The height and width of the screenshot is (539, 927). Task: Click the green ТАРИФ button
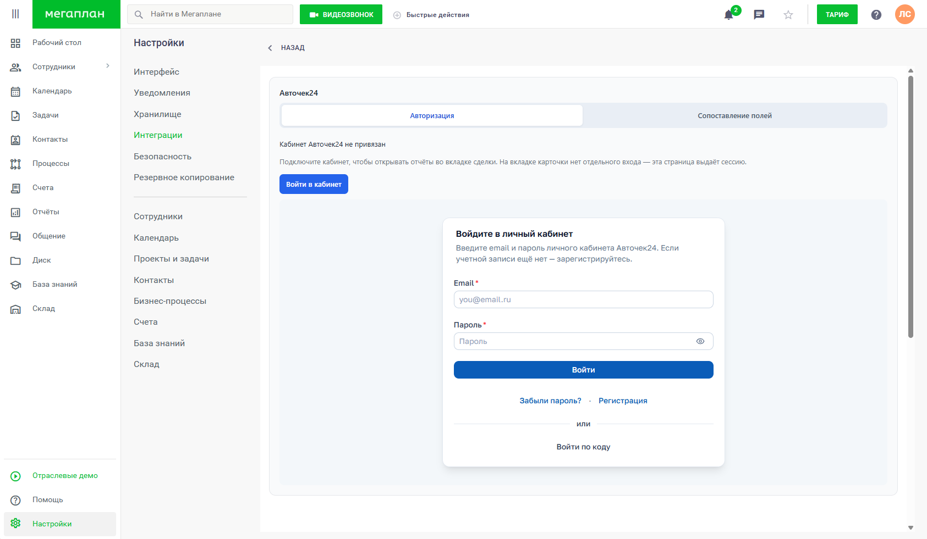[x=837, y=14]
